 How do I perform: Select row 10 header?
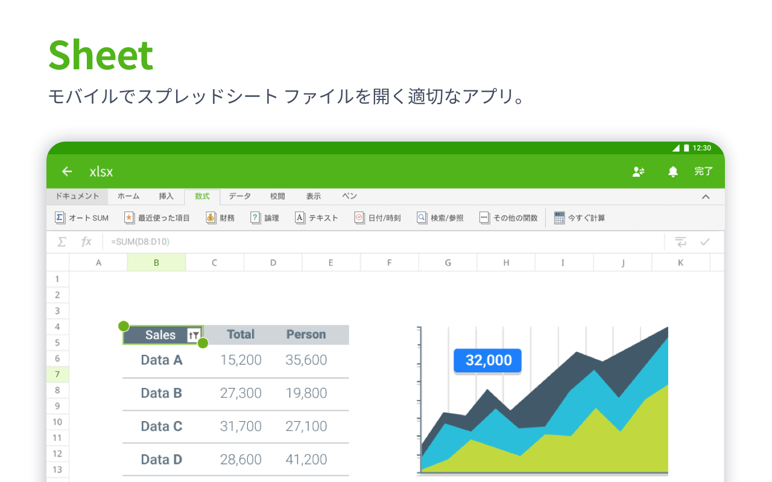(58, 422)
